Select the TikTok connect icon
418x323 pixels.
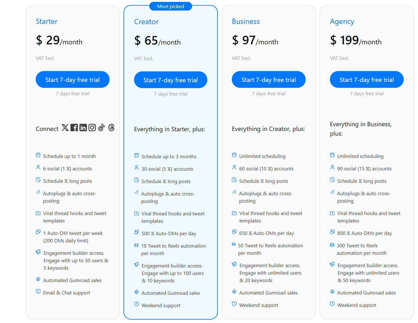tap(101, 128)
